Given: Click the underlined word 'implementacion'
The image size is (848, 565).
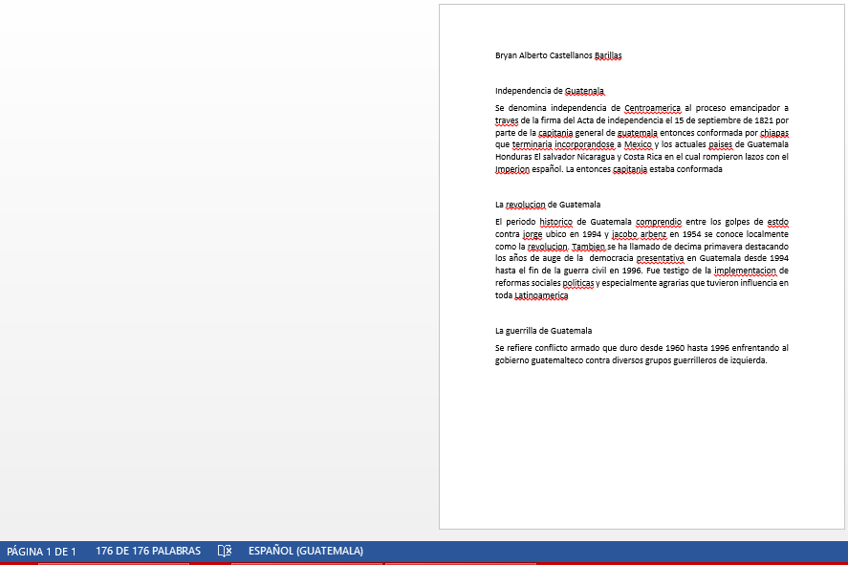Looking at the screenshot, I should coord(746,271).
